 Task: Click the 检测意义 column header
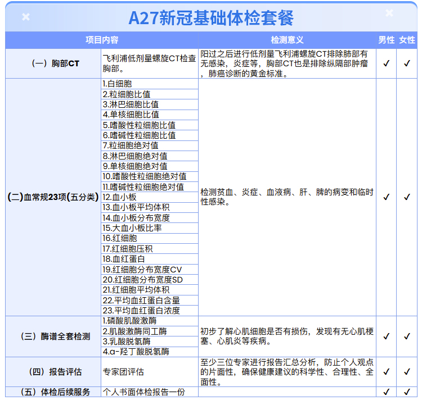point(287,40)
